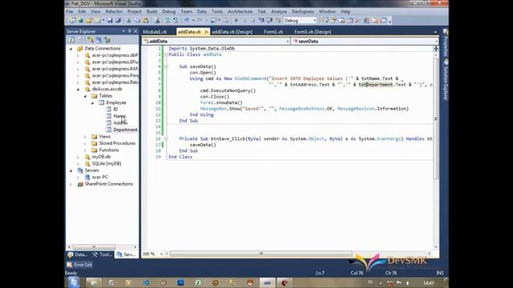Viewport: 513px width, 288px height.
Task: Expand the Views folder
Action: 86,137
